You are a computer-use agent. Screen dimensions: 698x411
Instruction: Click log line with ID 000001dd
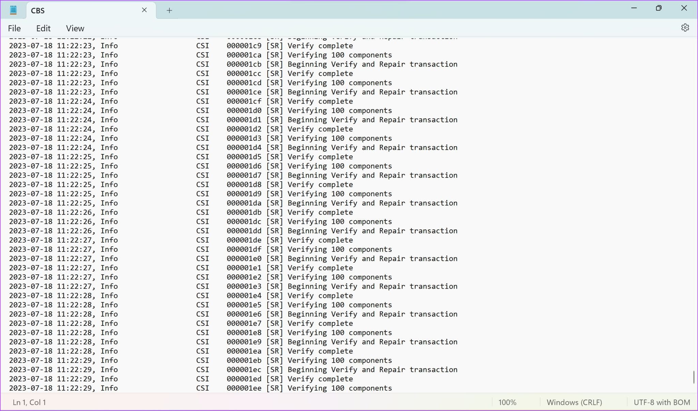coord(233,231)
